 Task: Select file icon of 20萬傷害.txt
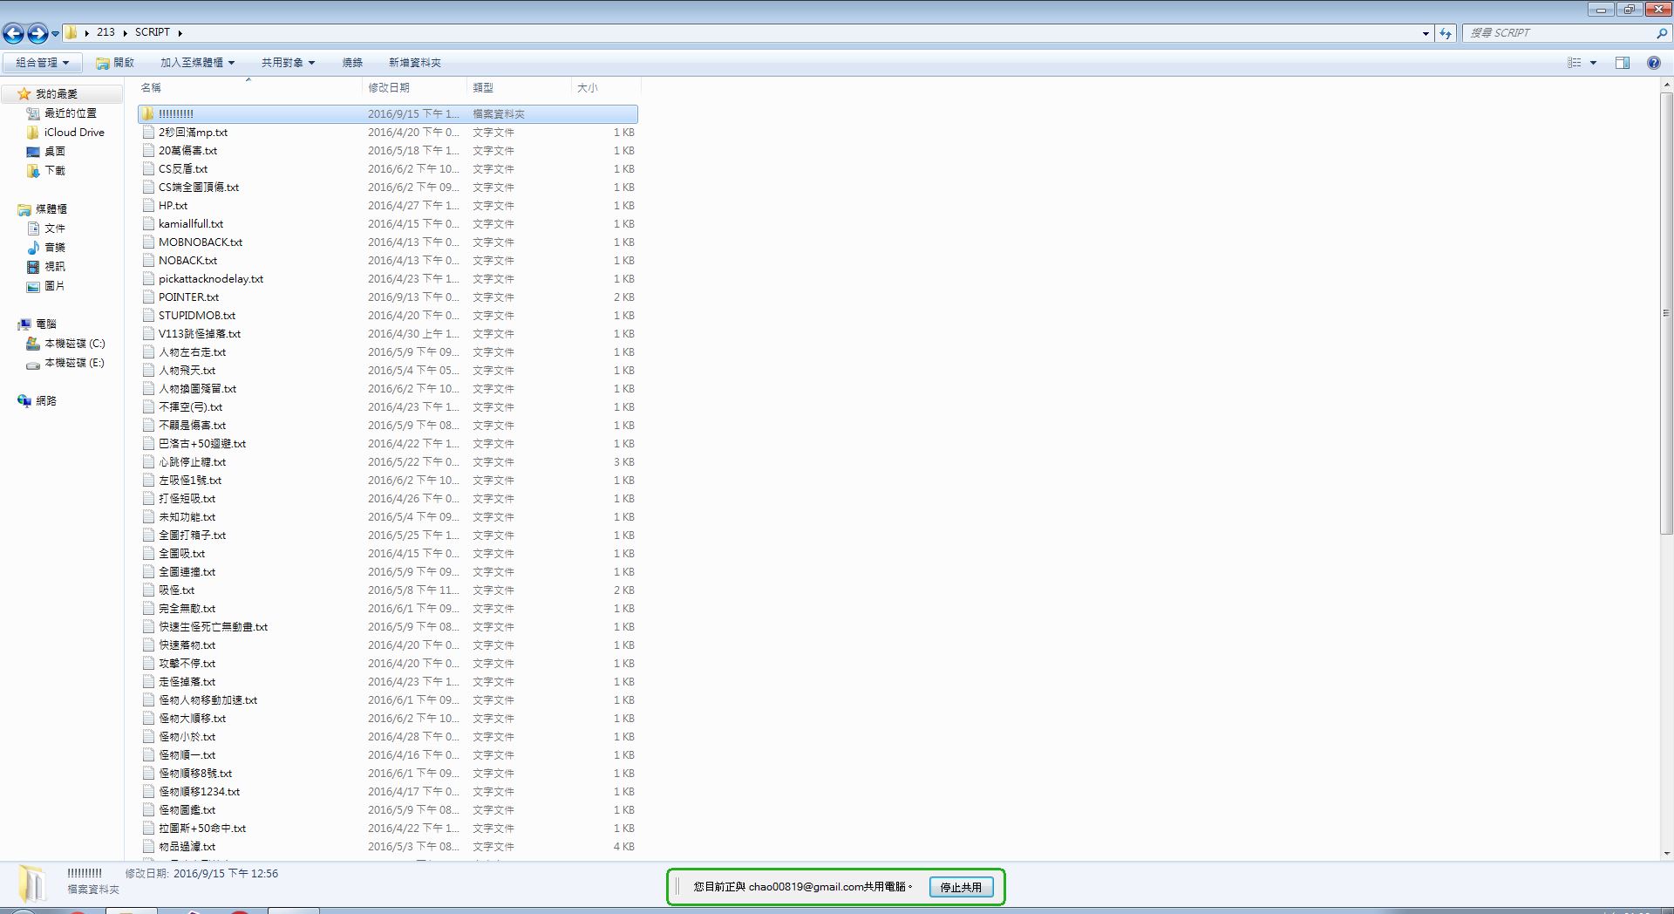pyautogui.click(x=148, y=151)
